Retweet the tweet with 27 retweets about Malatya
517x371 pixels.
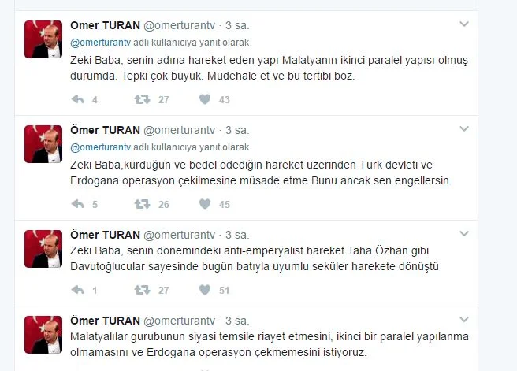coord(142,99)
